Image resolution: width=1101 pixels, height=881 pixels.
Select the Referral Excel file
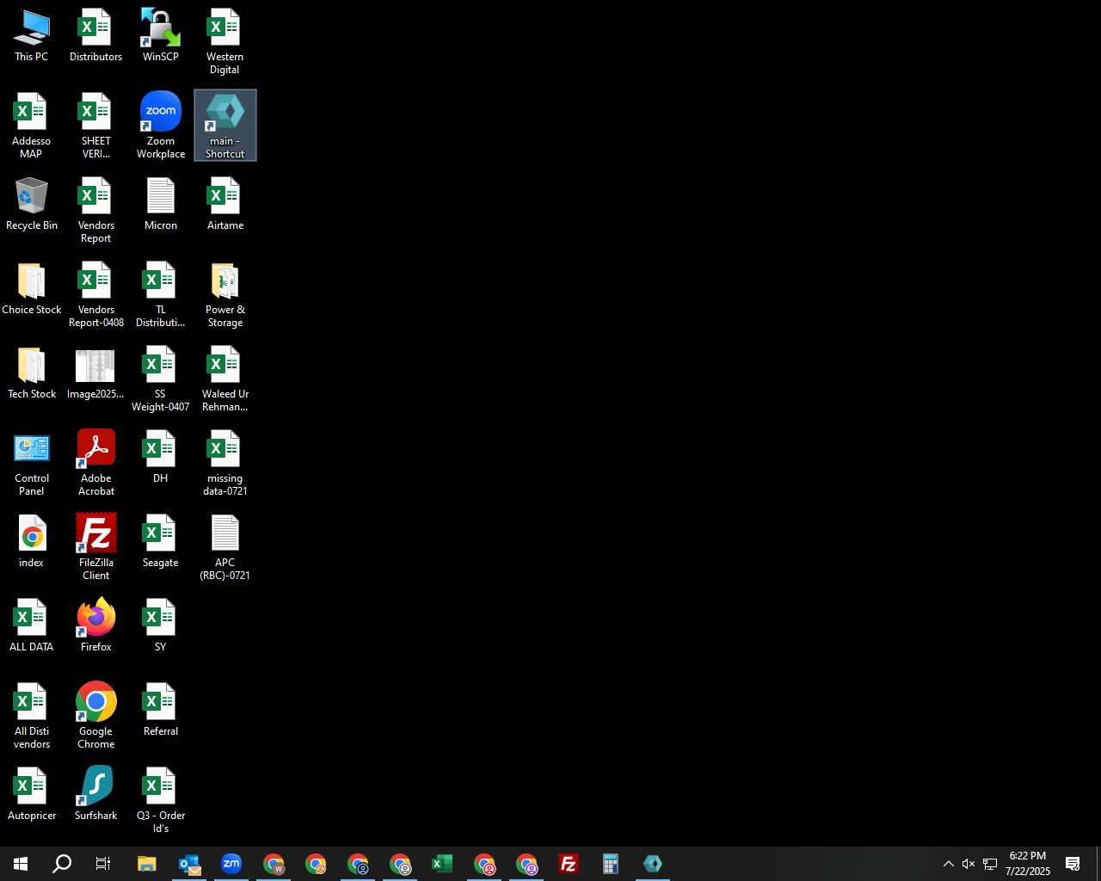(161, 711)
